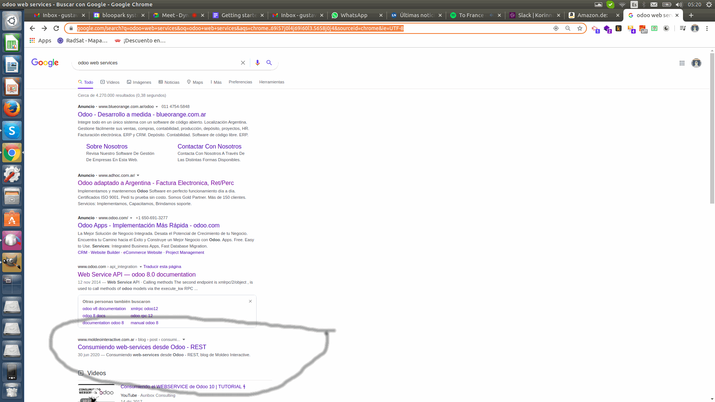This screenshot has width=715, height=402.
Task: Open system settings wrench in dock
Action: 12,175
